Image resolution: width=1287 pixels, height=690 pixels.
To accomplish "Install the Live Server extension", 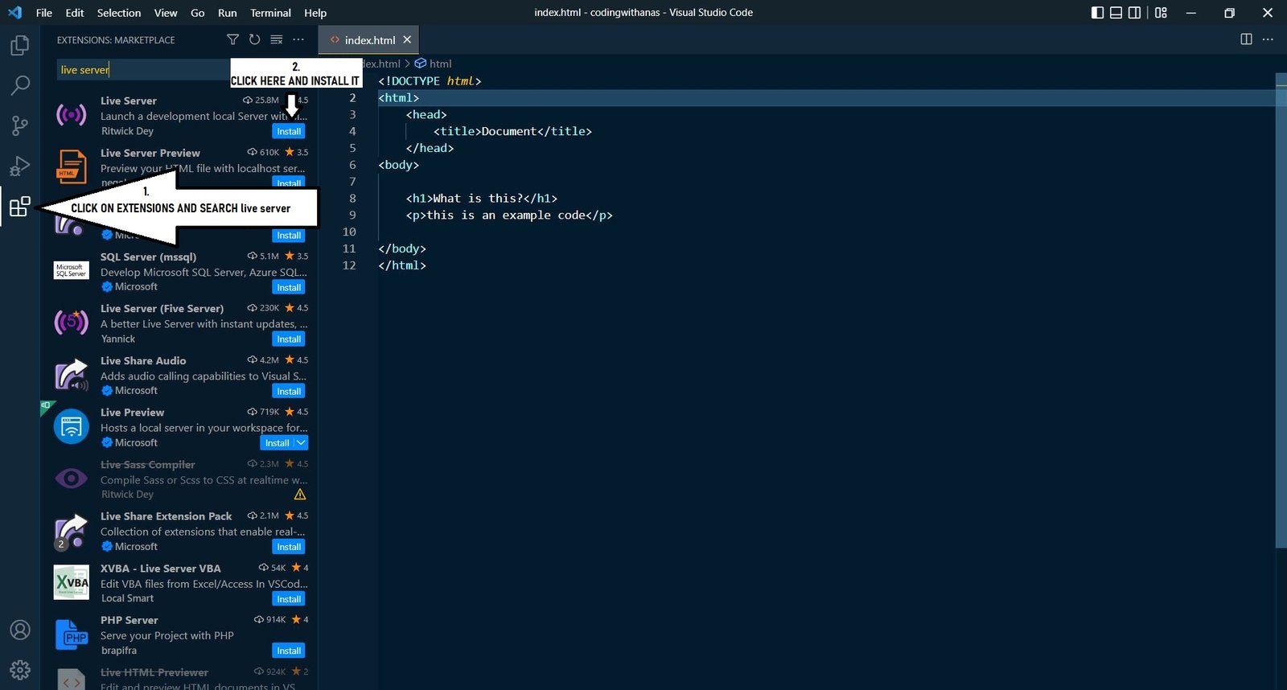I will tap(289, 131).
